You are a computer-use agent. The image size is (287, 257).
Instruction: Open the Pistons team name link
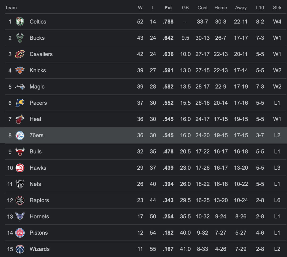tap(39, 233)
